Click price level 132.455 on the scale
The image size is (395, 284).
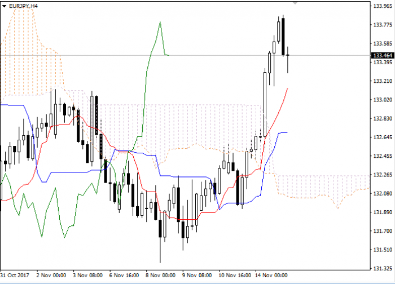click(383, 156)
